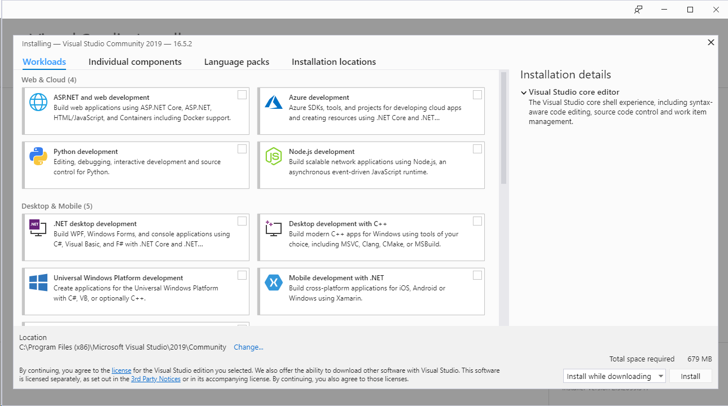Tick Universal Windows Platform development checkbox
This screenshot has width=728, height=406.
242,275
